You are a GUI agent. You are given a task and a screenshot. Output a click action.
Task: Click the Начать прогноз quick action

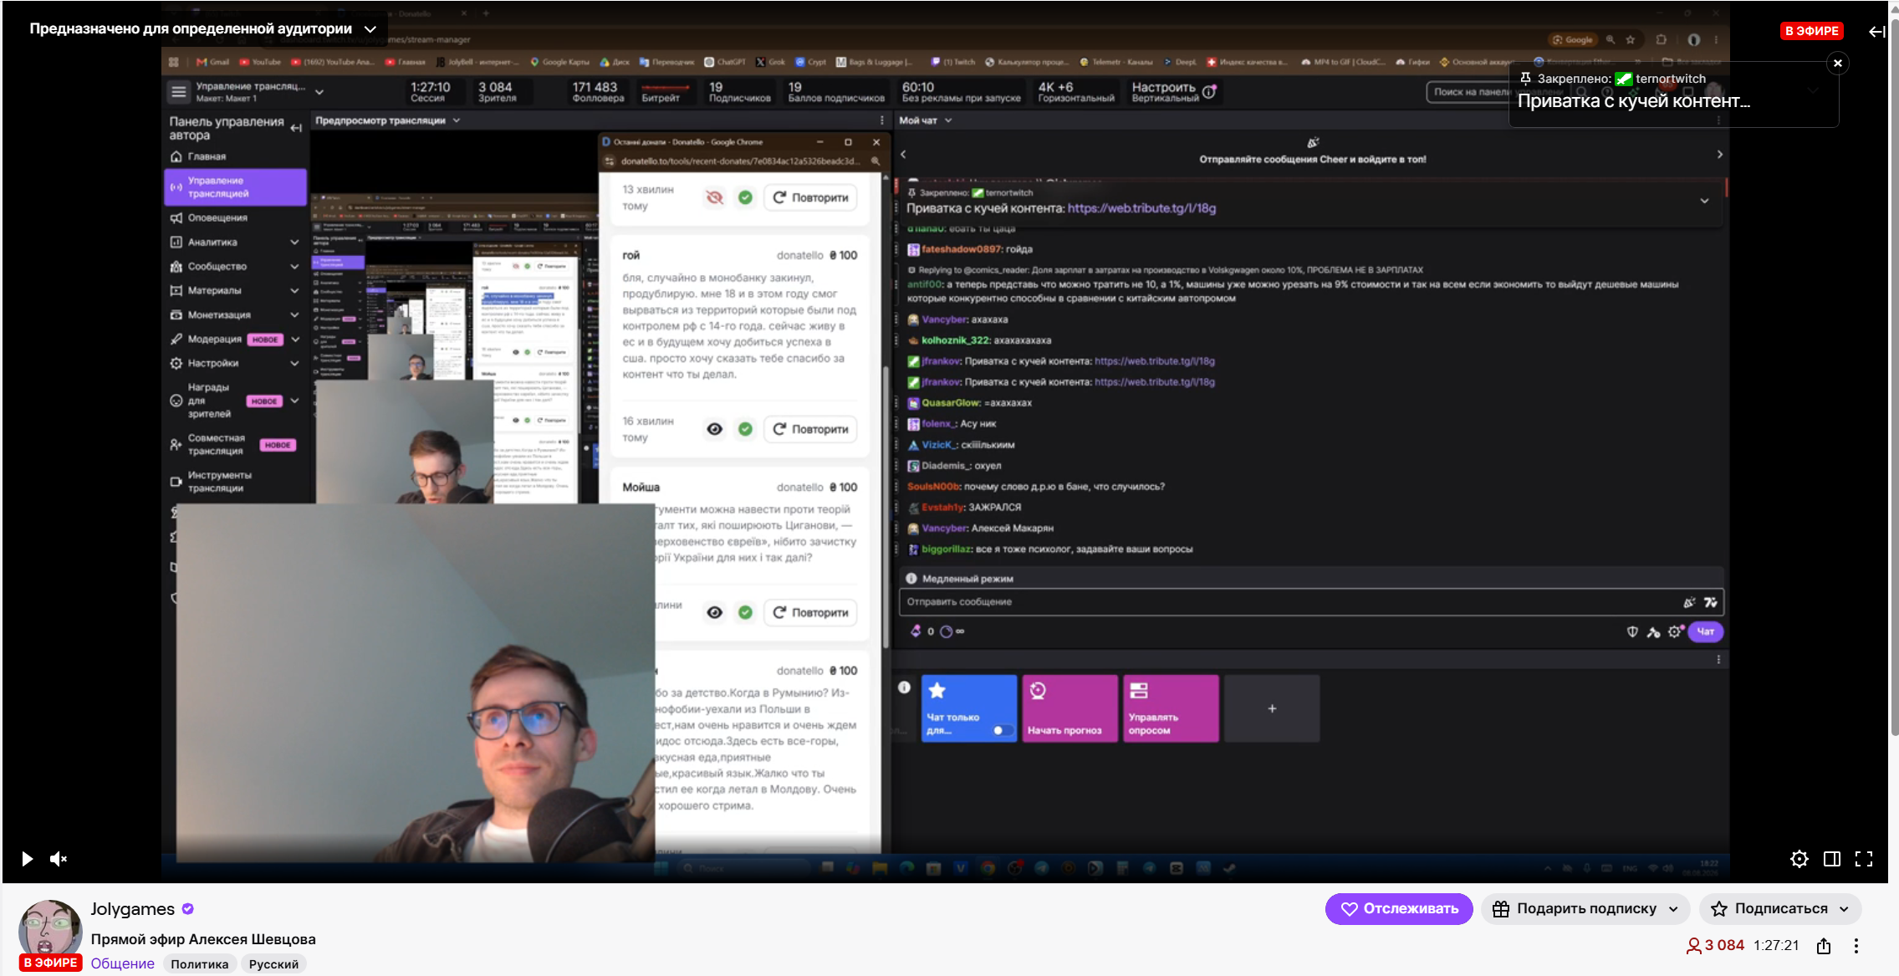1070,708
